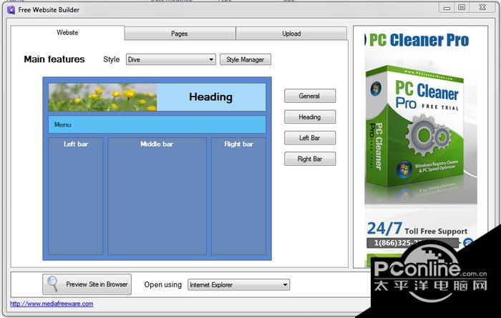
Task: Select the Left bar column in preview
Action: point(76,196)
